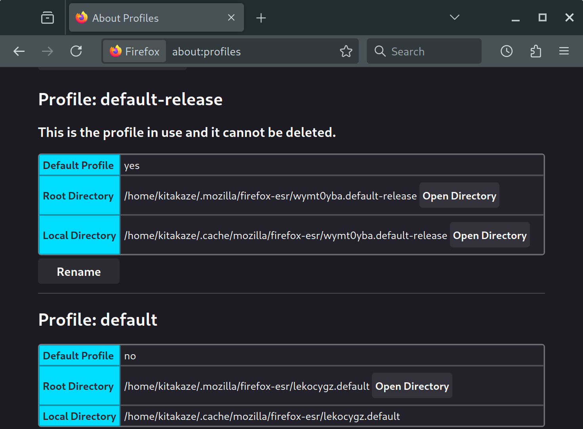Viewport: 583px width, 429px height.
Task: Reload the current page
Action: tap(76, 51)
